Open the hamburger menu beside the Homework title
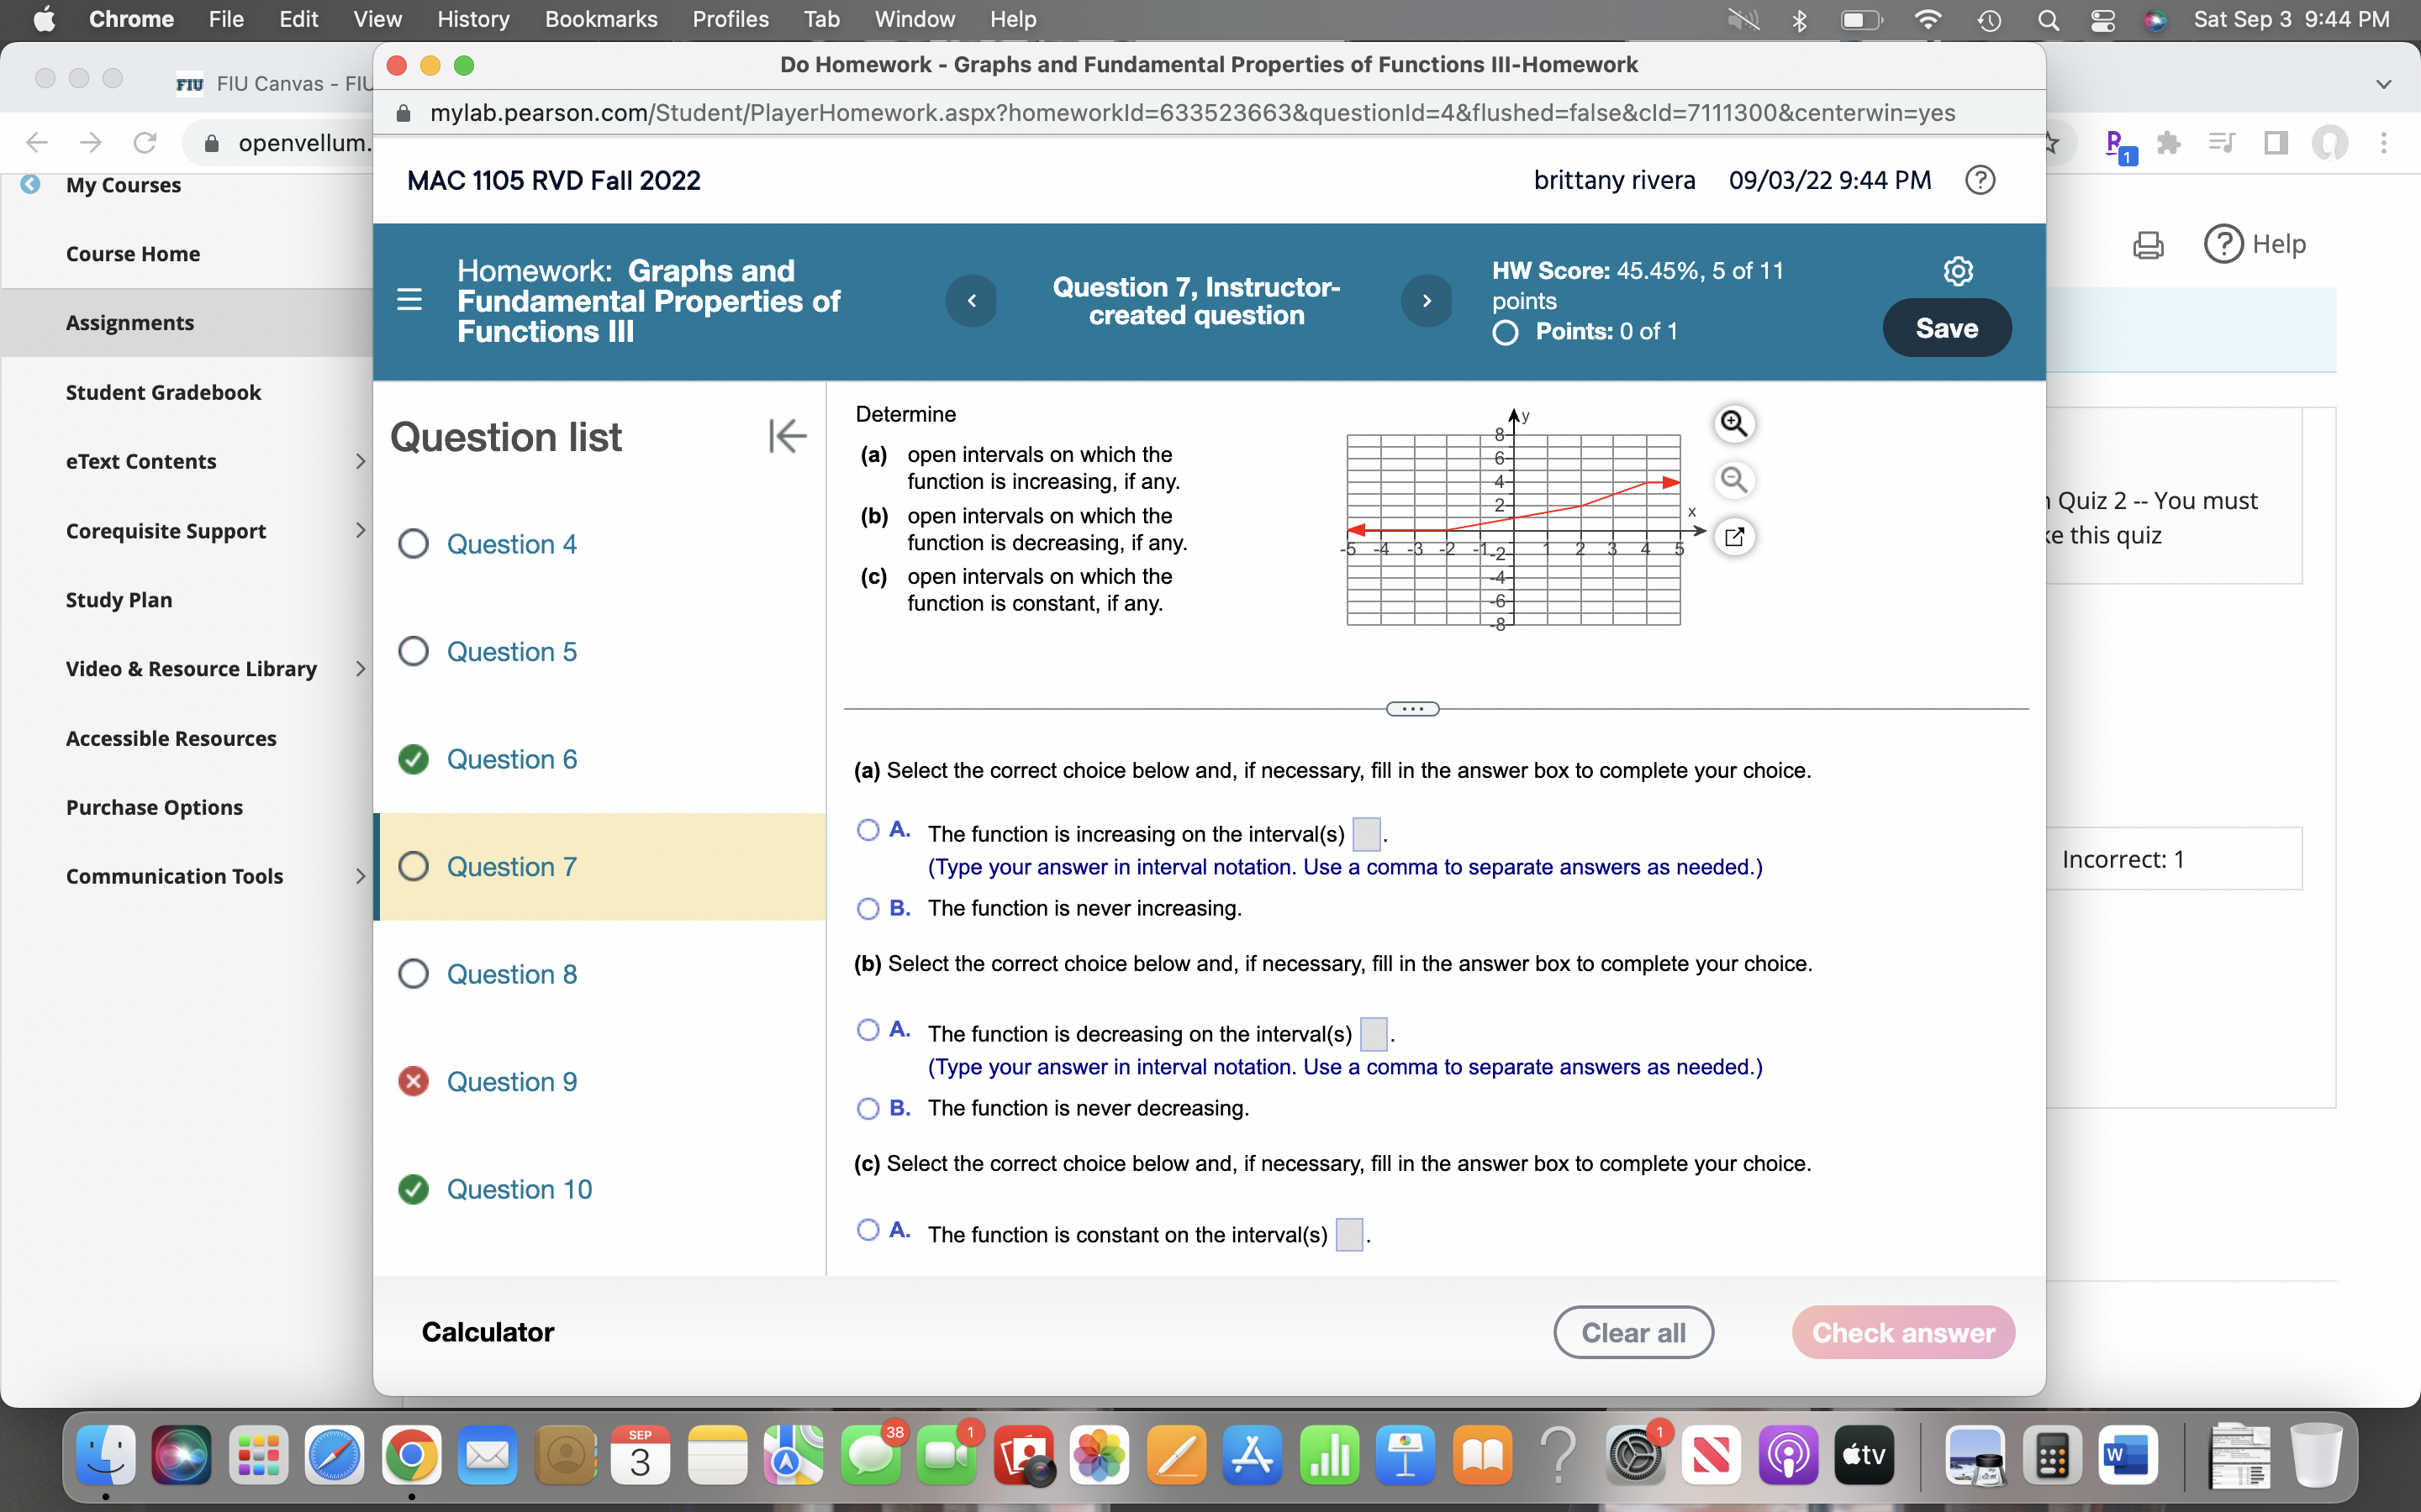The height and width of the screenshot is (1512, 2421). point(409,300)
